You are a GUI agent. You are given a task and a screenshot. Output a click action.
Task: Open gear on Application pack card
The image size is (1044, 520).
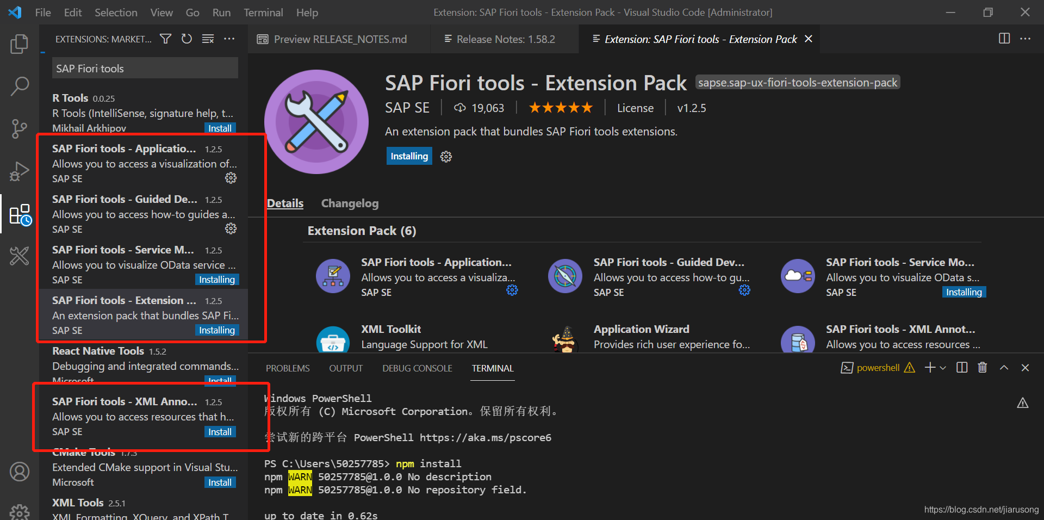[512, 290]
